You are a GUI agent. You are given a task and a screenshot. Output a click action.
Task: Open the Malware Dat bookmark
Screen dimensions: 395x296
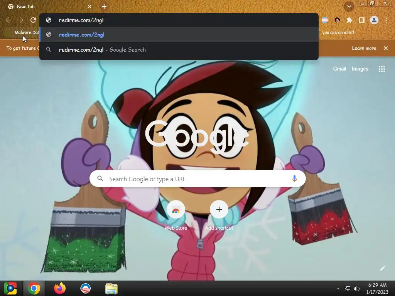click(x=23, y=32)
